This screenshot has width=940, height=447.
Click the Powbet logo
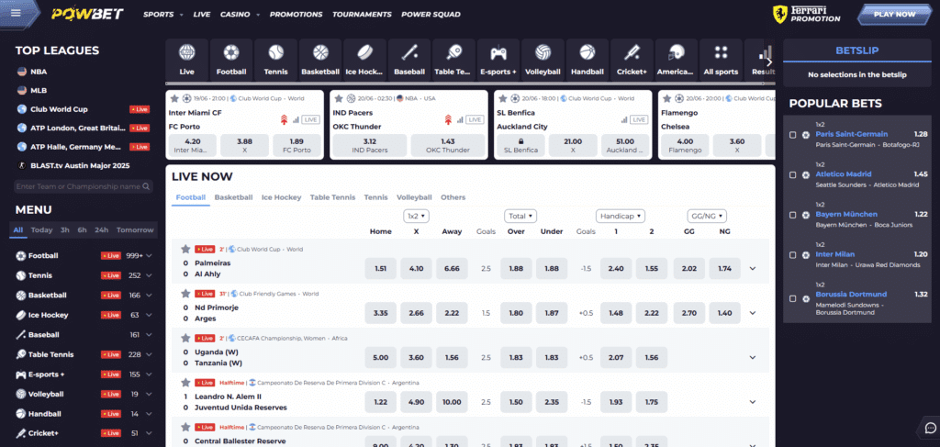point(87,14)
